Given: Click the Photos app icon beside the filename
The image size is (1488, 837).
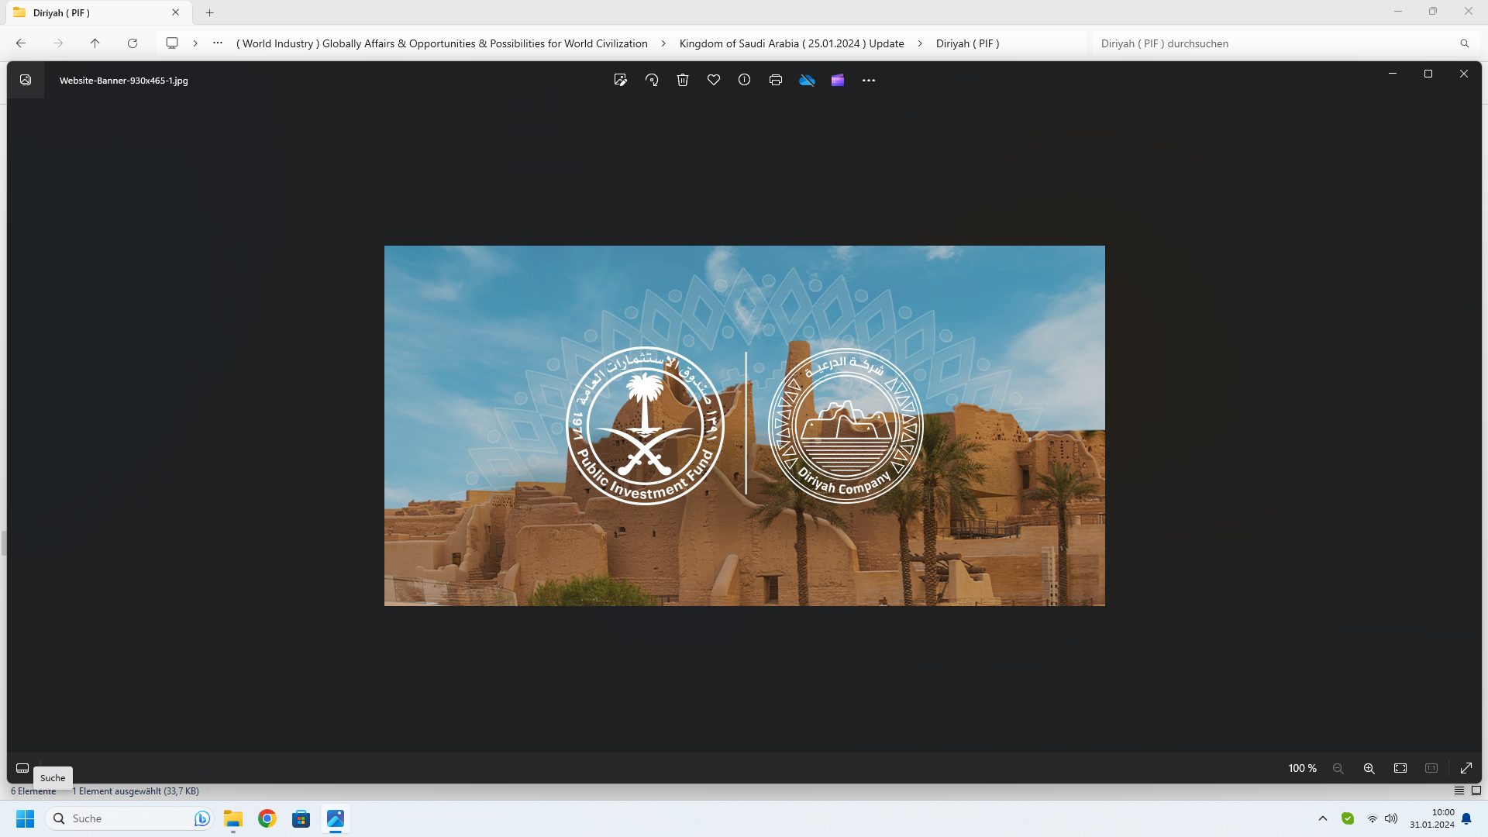Looking at the screenshot, I should tap(26, 80).
